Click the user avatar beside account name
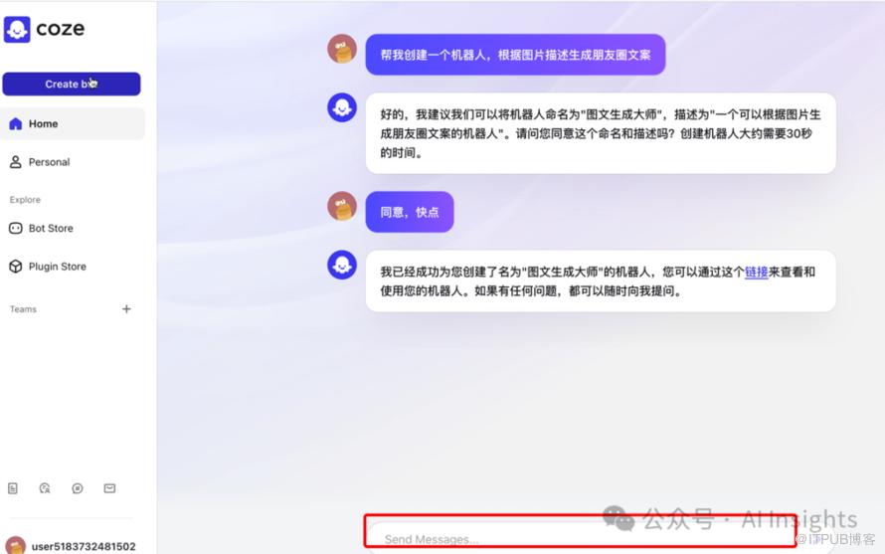Image resolution: width=885 pixels, height=554 pixels. point(15,546)
